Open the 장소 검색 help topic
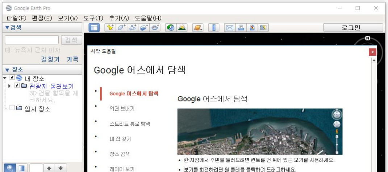 (120, 154)
